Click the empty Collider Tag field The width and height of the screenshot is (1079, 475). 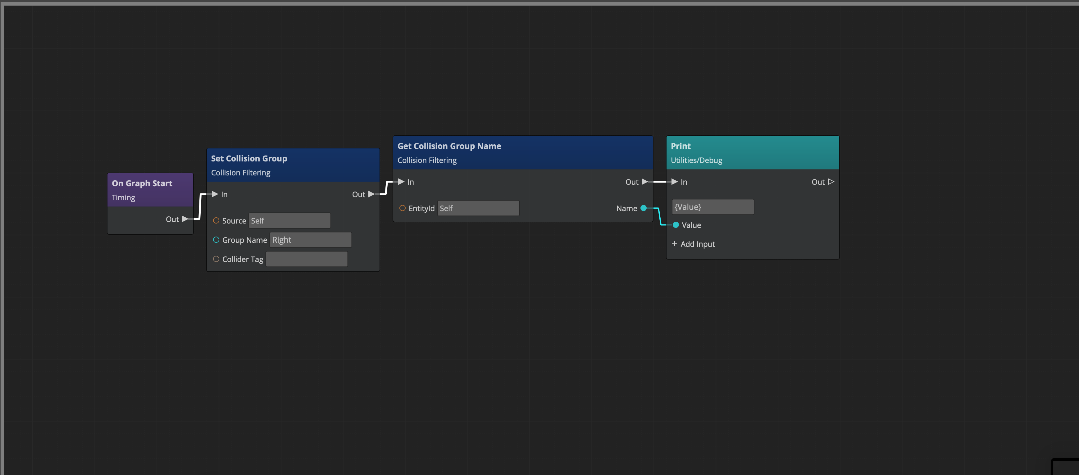(306, 259)
